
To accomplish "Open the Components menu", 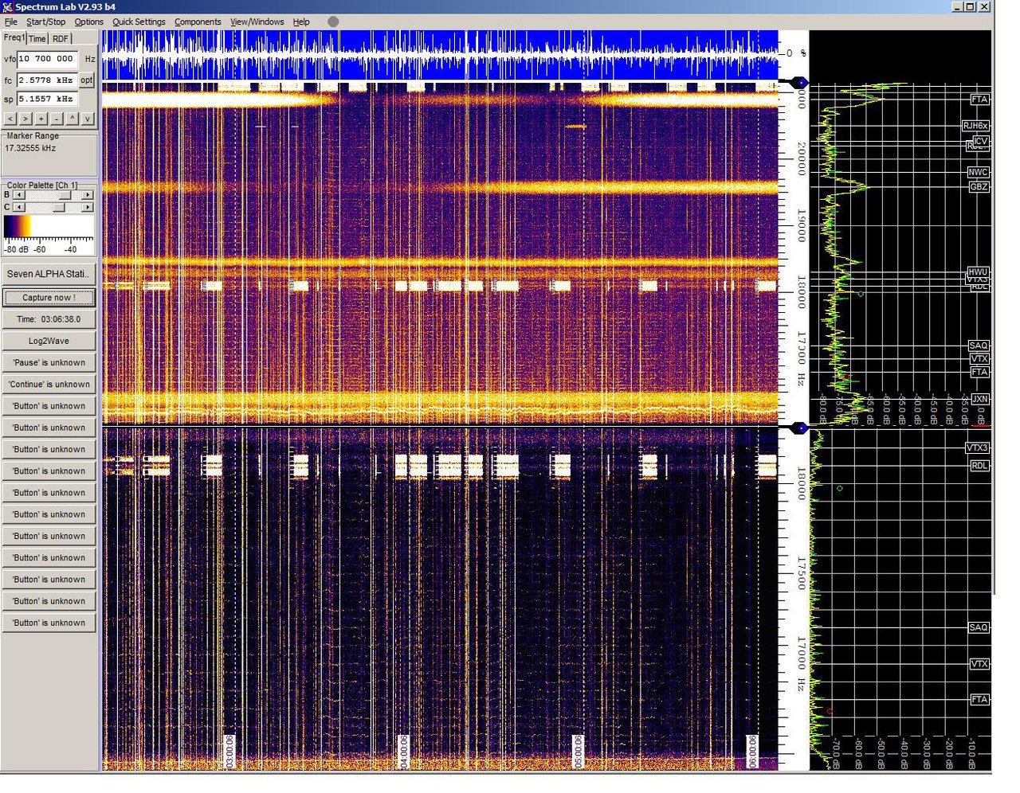I will point(198,22).
